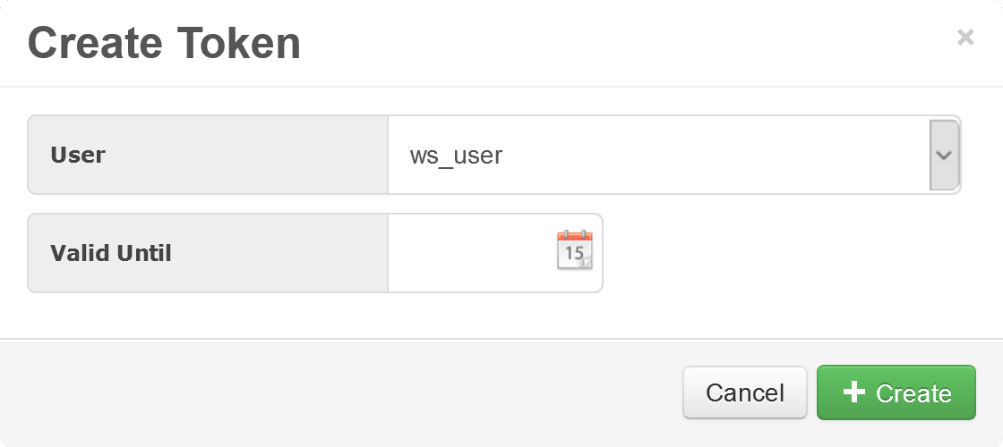Show user list via chevron arrow
The height and width of the screenshot is (447, 1003).
coord(943,155)
